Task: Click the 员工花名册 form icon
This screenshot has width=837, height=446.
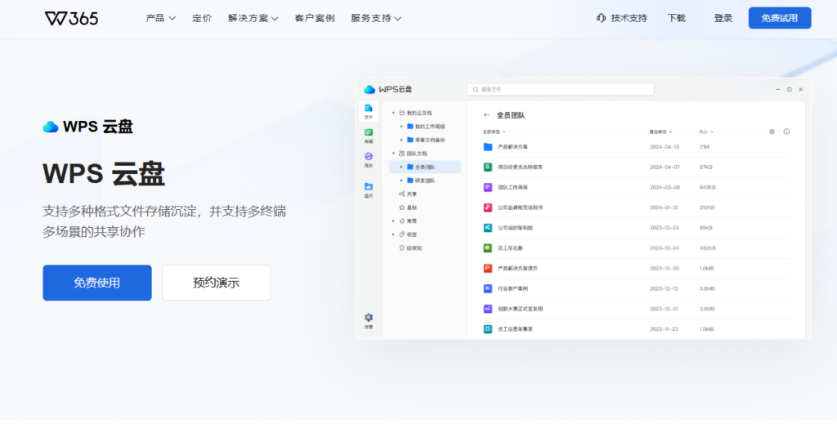Action: coord(488,248)
